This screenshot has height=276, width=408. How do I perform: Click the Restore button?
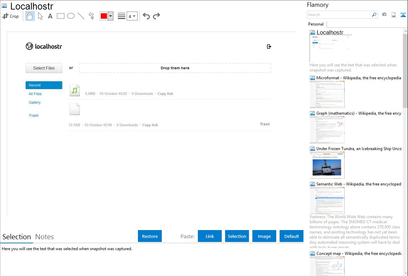click(x=150, y=236)
